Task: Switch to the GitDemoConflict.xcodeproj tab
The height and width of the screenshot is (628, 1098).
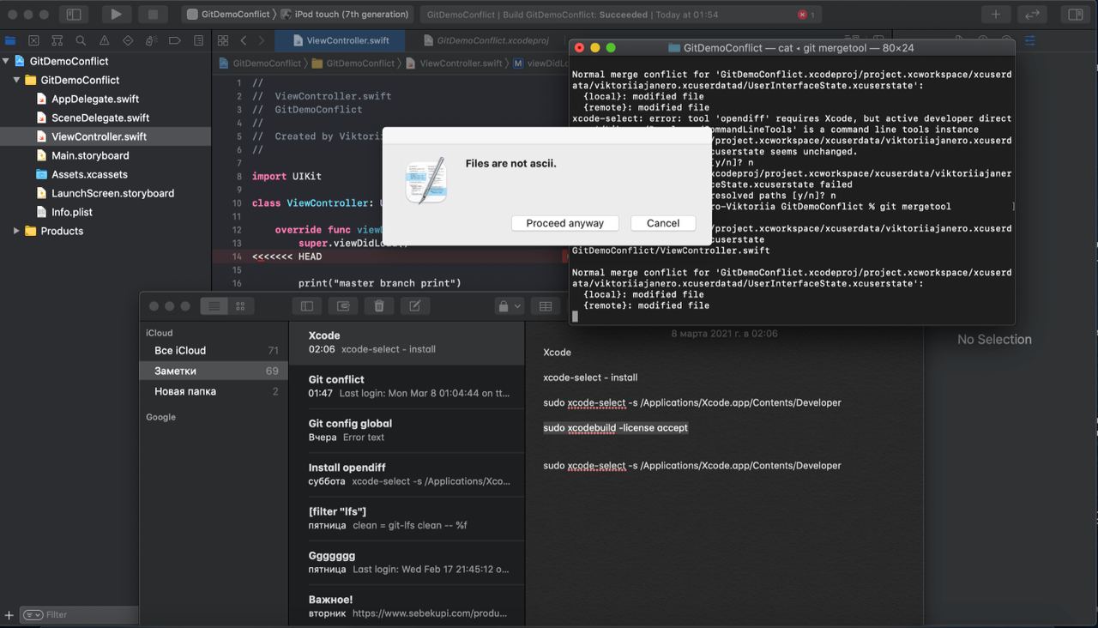Action: 485,40
